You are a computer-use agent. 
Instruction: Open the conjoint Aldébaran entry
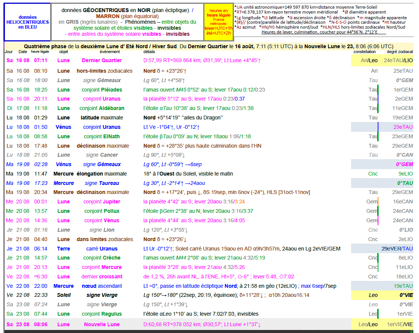click(102, 108)
